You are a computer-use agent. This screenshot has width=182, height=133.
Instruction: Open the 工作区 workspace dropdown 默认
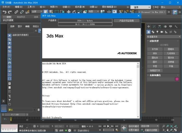point(171,7)
